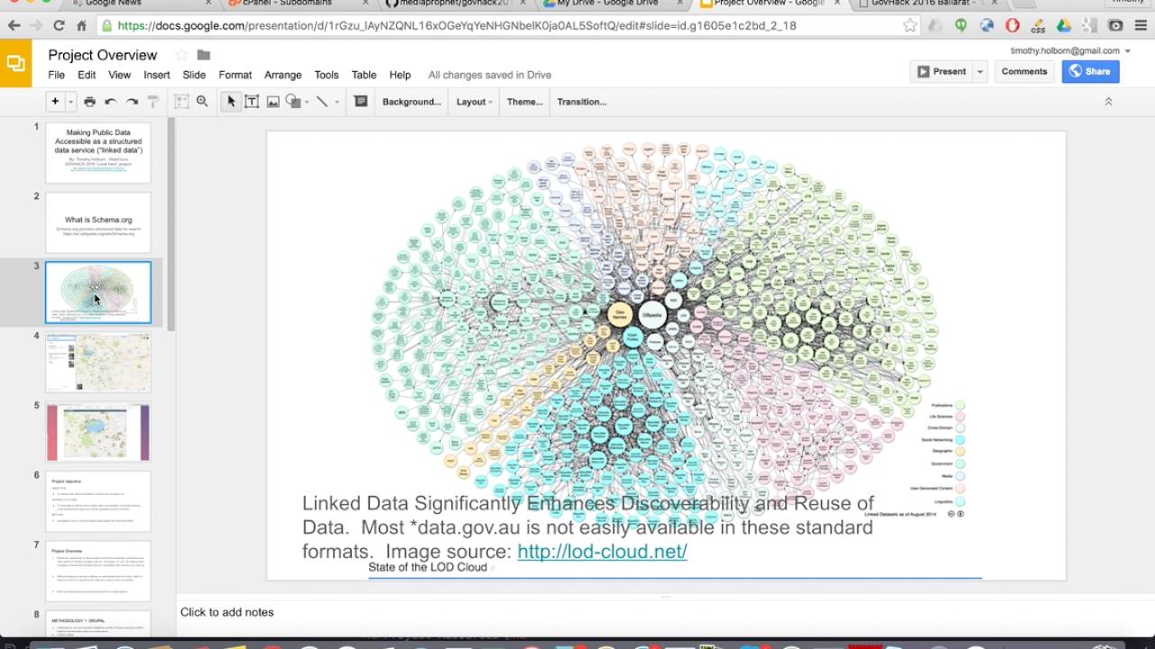The width and height of the screenshot is (1155, 649).
Task: Select the shape tool
Action: (292, 102)
